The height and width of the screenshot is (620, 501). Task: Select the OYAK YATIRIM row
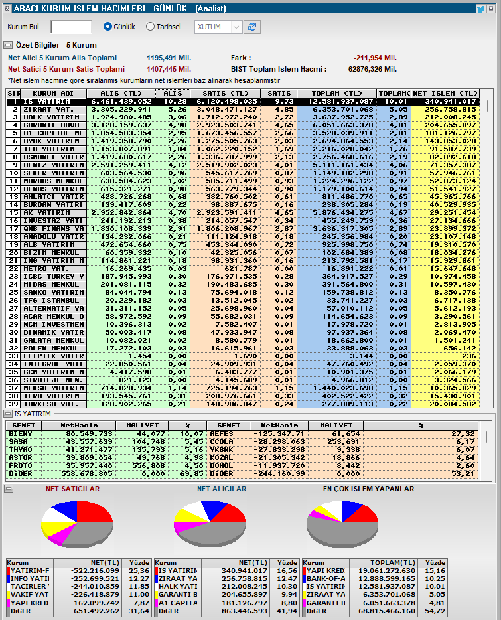click(242, 141)
